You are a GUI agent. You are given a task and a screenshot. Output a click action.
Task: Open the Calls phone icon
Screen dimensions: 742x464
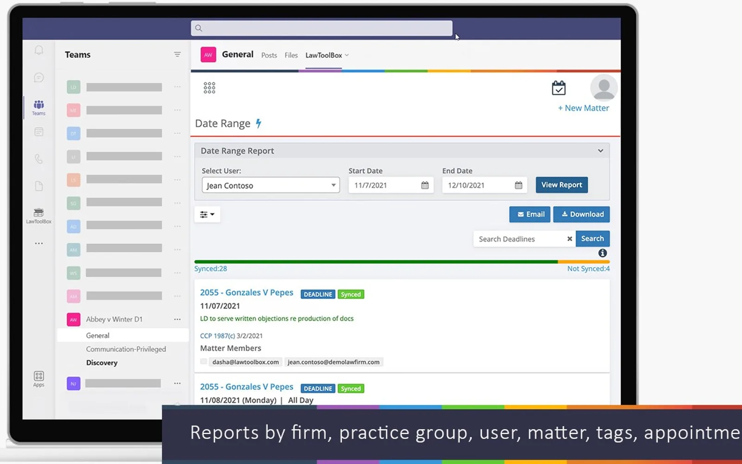point(39,159)
